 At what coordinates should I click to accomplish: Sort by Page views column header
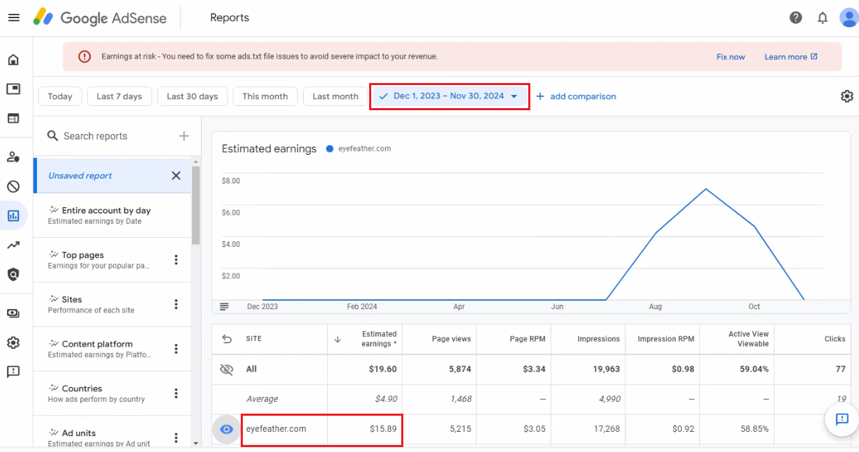[x=451, y=339]
